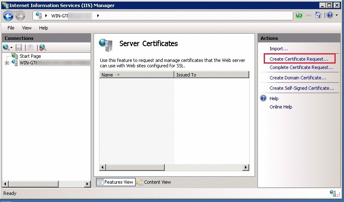This screenshot has width=344, height=202.
Task: Open the View menu
Action: pyautogui.click(x=27, y=28)
